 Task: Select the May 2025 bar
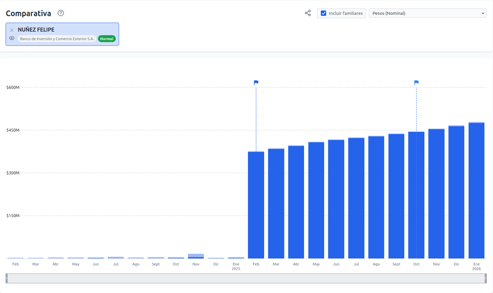click(x=316, y=200)
